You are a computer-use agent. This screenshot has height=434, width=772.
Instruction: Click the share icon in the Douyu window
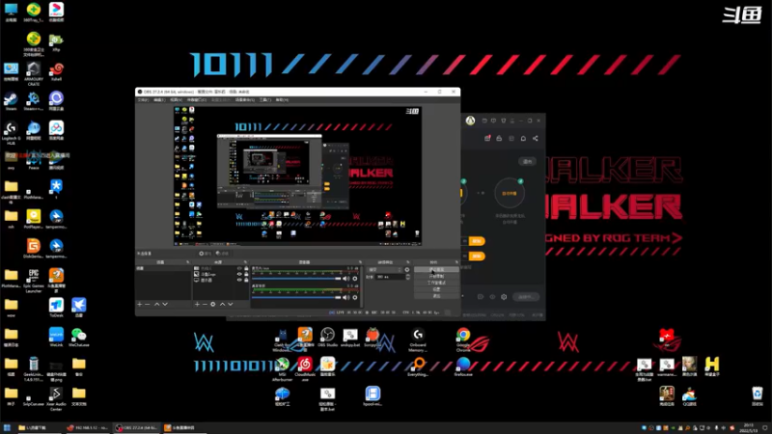(x=536, y=138)
